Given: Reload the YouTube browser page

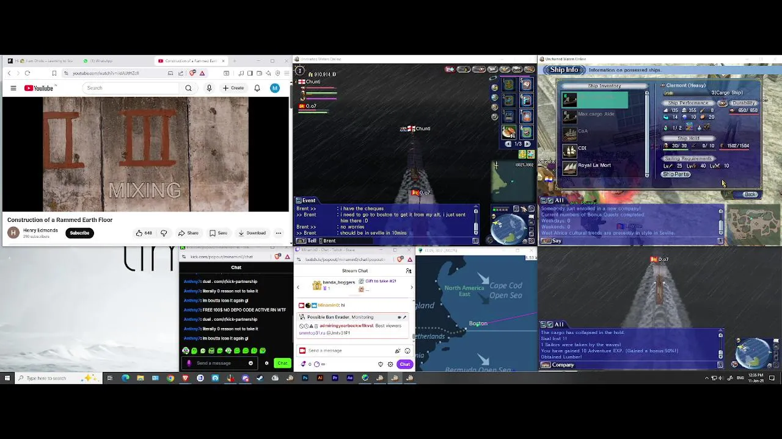Looking at the screenshot, I should [27, 73].
